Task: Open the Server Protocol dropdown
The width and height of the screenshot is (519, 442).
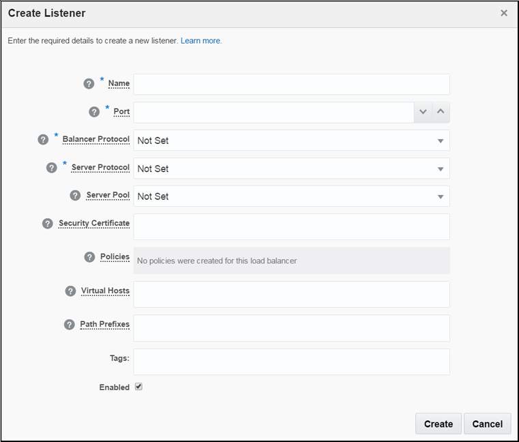Action: [291, 168]
